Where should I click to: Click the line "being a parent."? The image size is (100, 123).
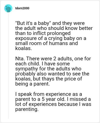(32, 84)
